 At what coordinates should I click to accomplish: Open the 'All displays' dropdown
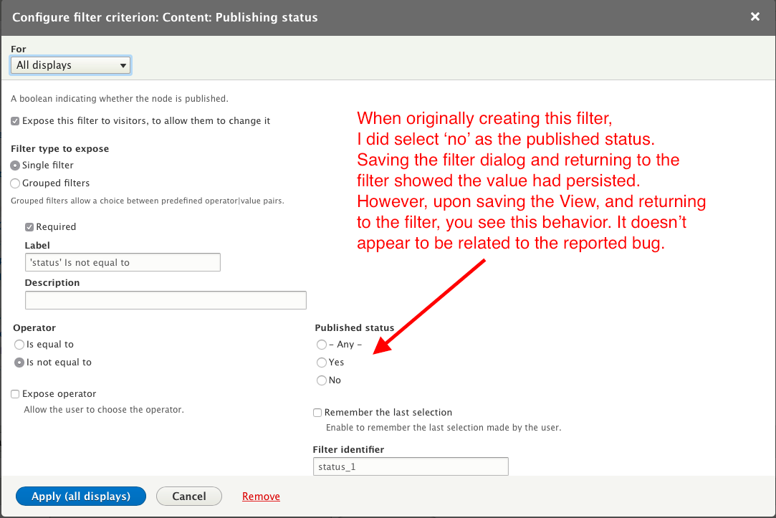coord(70,65)
